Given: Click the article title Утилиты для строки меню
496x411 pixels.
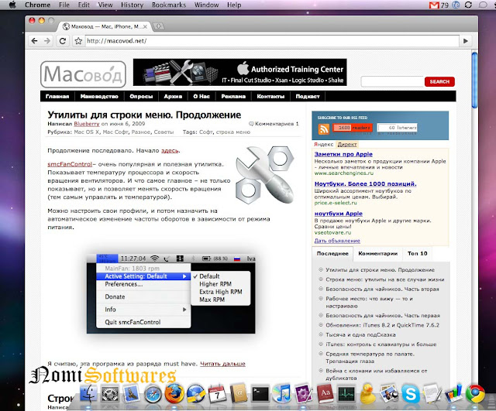Looking at the screenshot, I should (x=144, y=115).
